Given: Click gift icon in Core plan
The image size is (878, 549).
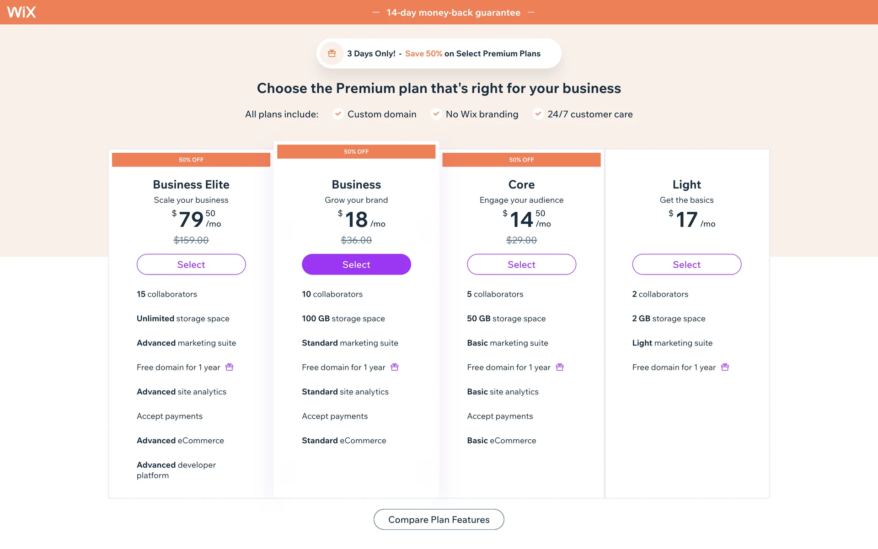Looking at the screenshot, I should tap(560, 367).
